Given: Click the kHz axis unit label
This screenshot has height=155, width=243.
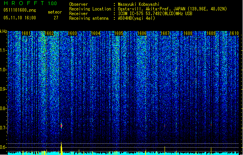Looking at the screenshot, I should click(x=3, y=31).
